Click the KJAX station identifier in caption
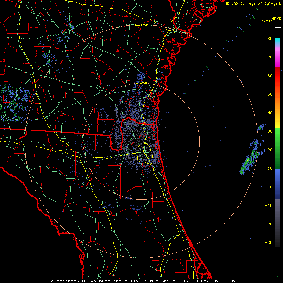Image resolution: width=283 pixels, height=283 pixels. (x=183, y=281)
